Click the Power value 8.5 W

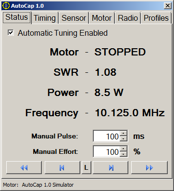click(109, 93)
